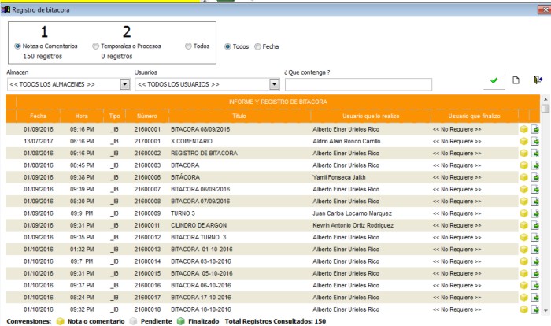
Task: Open export icon for CILINDRO DE ARGON row
Action: [534, 225]
